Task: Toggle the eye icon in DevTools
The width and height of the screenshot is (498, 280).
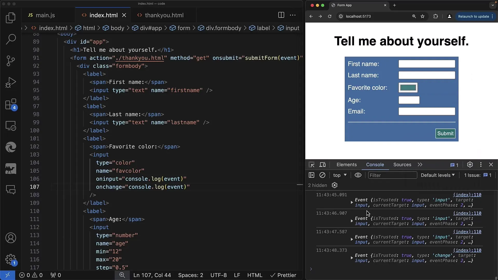Action: pyautogui.click(x=358, y=175)
